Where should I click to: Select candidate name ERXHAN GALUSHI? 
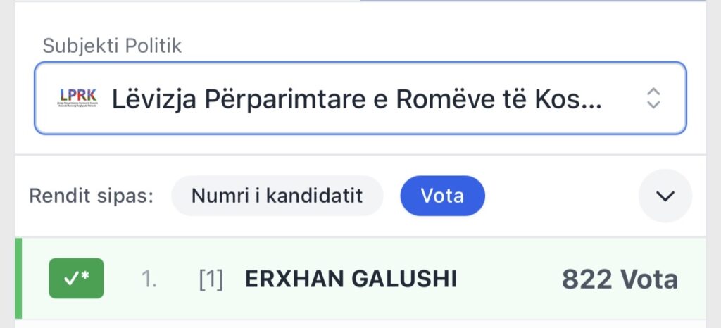coord(351,279)
